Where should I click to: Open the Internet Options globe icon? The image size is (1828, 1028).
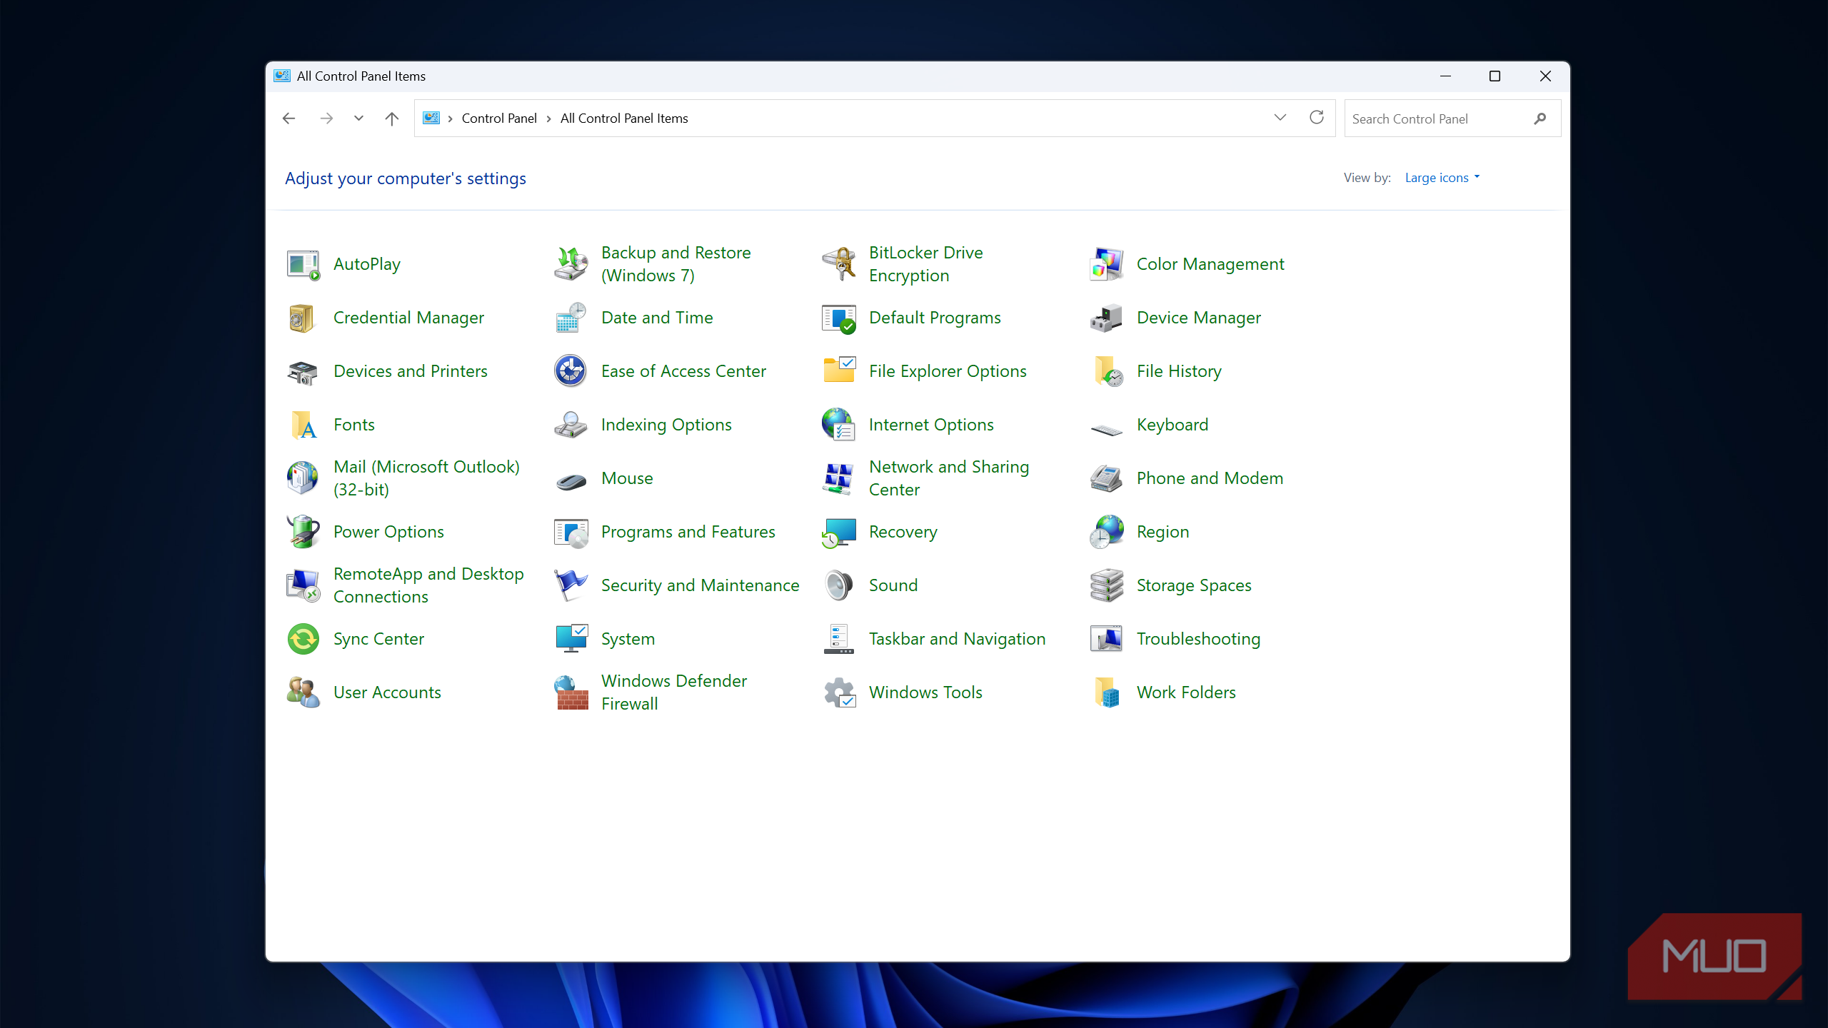[x=838, y=425]
